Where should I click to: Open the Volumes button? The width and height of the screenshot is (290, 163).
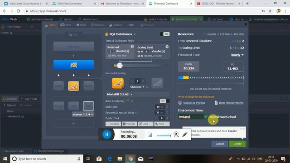[x=130, y=124]
